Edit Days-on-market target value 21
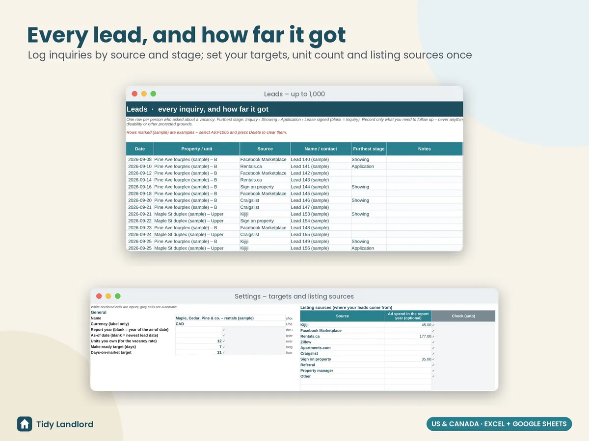 [198, 352]
